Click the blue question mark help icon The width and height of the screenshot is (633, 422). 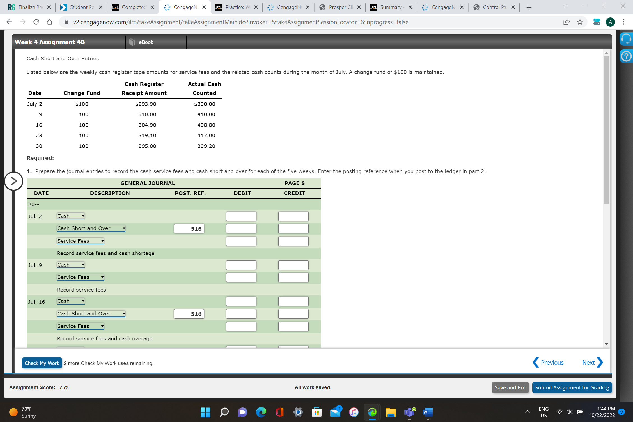coord(626,56)
